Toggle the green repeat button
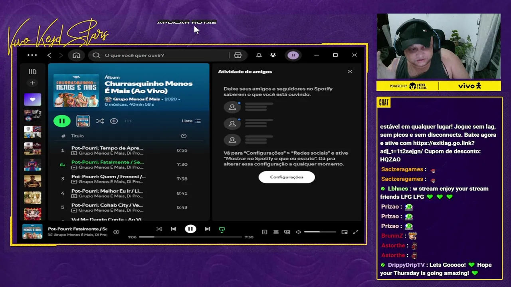The height and width of the screenshot is (287, 511). coord(222,229)
